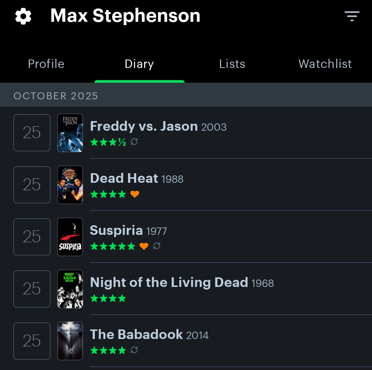This screenshot has width=372, height=370.
Task: Click the rewatch icon on Suspiria
Action: click(156, 246)
